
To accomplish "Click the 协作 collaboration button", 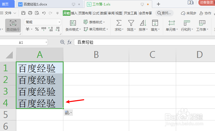I will (205, 13).
